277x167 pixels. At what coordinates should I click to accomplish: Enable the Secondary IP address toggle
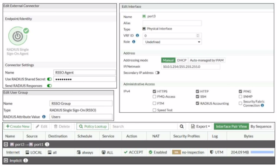(x=157, y=73)
